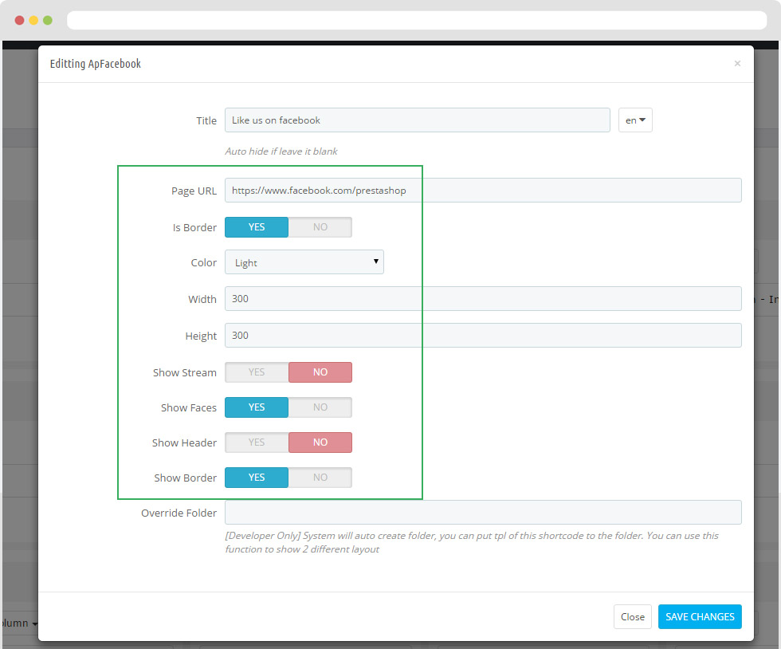
Task: Switch Show Border to NO
Action: click(320, 478)
